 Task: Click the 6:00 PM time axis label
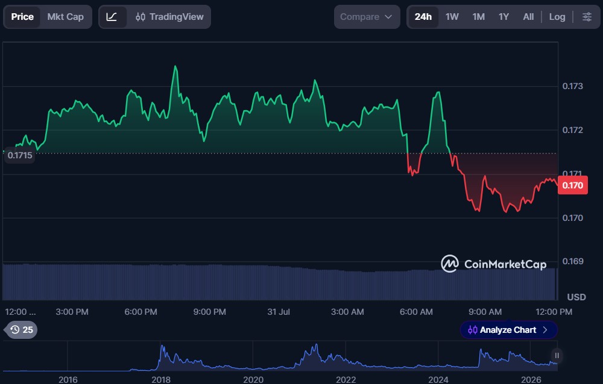click(140, 312)
